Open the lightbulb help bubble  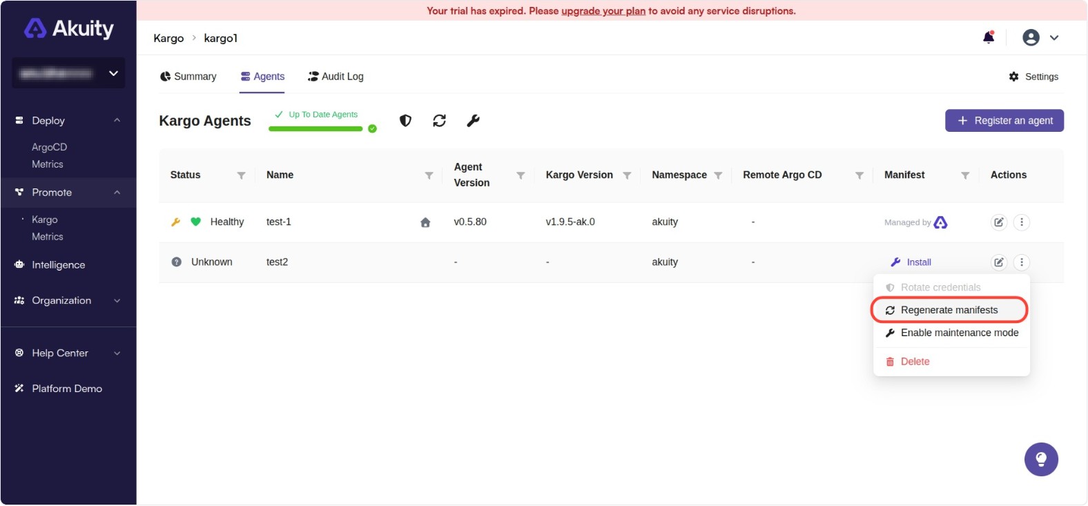coord(1041,460)
